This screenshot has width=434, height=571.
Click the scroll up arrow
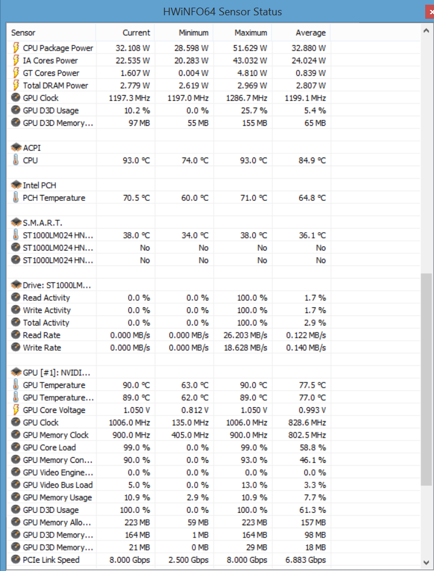tap(426, 29)
